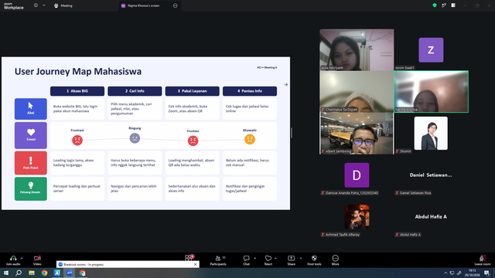Image resolution: width=495 pixels, height=278 pixels.
Task: Select aulia febriyanti's video tile
Action: (x=357, y=49)
